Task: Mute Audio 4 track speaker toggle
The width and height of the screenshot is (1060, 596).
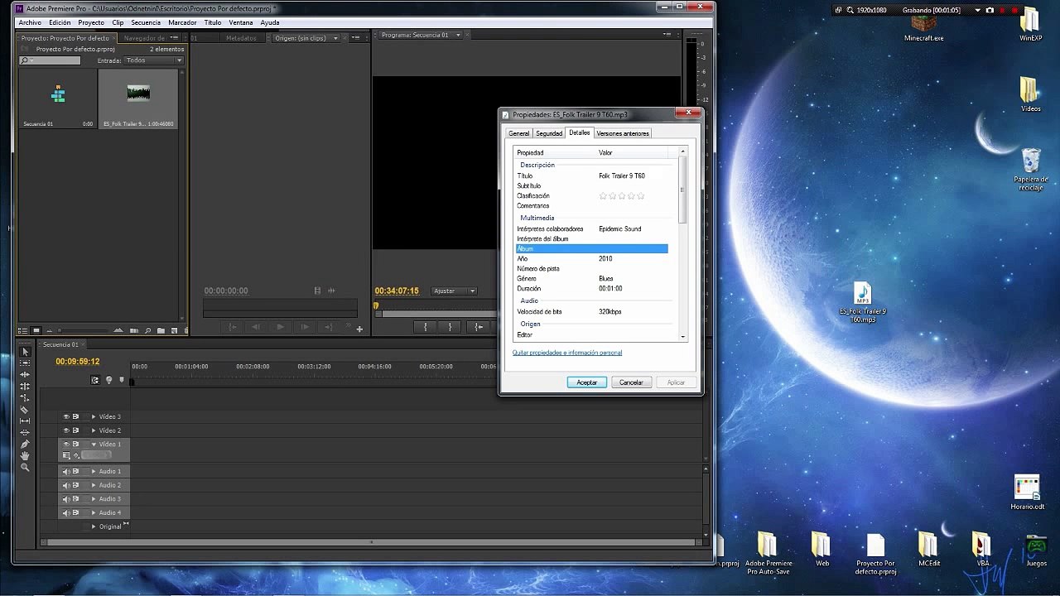Action: (66, 512)
